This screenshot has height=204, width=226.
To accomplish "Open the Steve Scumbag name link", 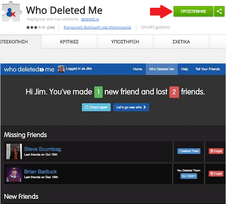I will [x=43, y=149].
